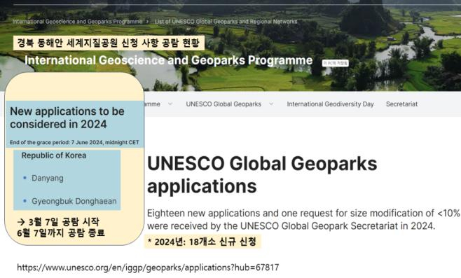Open 'List of UNESCO Global Geoparks and Regional Networks' breadcrumb
The height and width of the screenshot is (278, 461).
pos(226,22)
